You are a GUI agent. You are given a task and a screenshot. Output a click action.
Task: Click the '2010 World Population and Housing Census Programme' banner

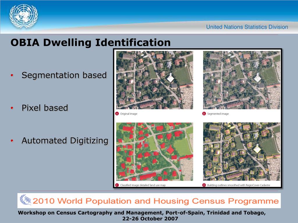149,201
